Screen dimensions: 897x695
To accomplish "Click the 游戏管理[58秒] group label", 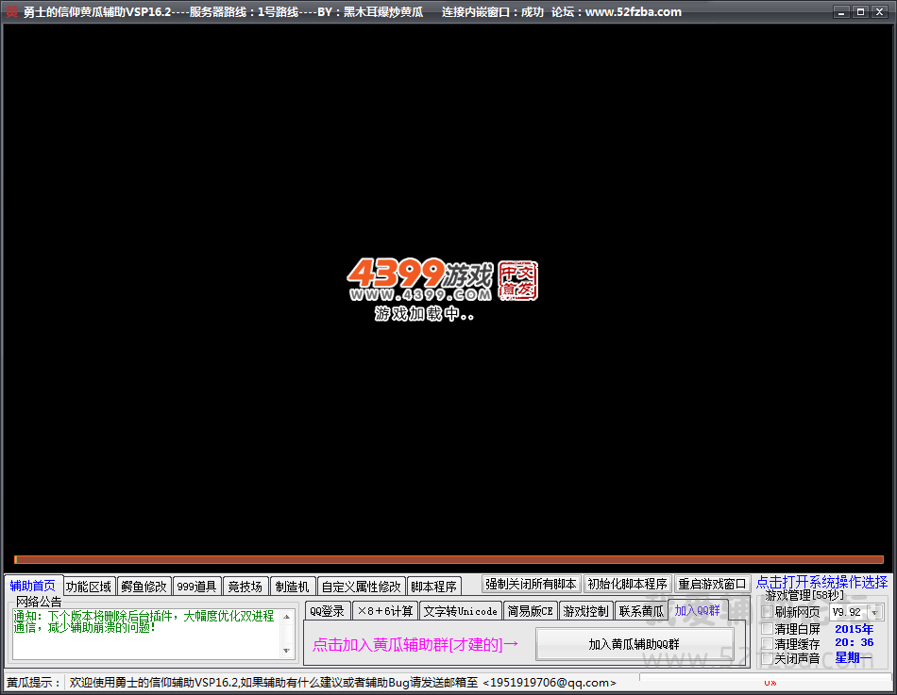I will click(x=804, y=596).
